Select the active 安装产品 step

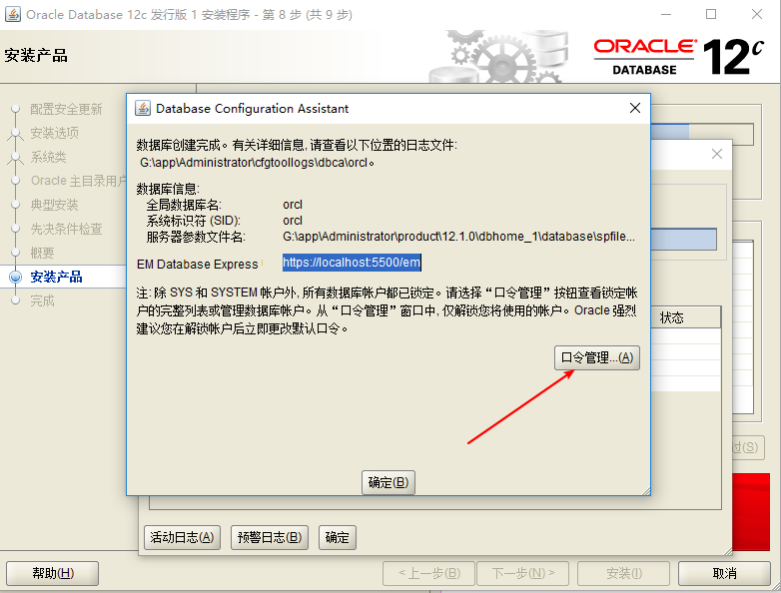point(56,277)
